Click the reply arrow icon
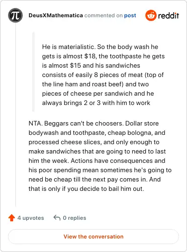Viewport: 187px width, 252px height. [57, 217]
